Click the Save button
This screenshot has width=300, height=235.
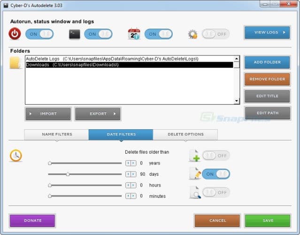268,220
